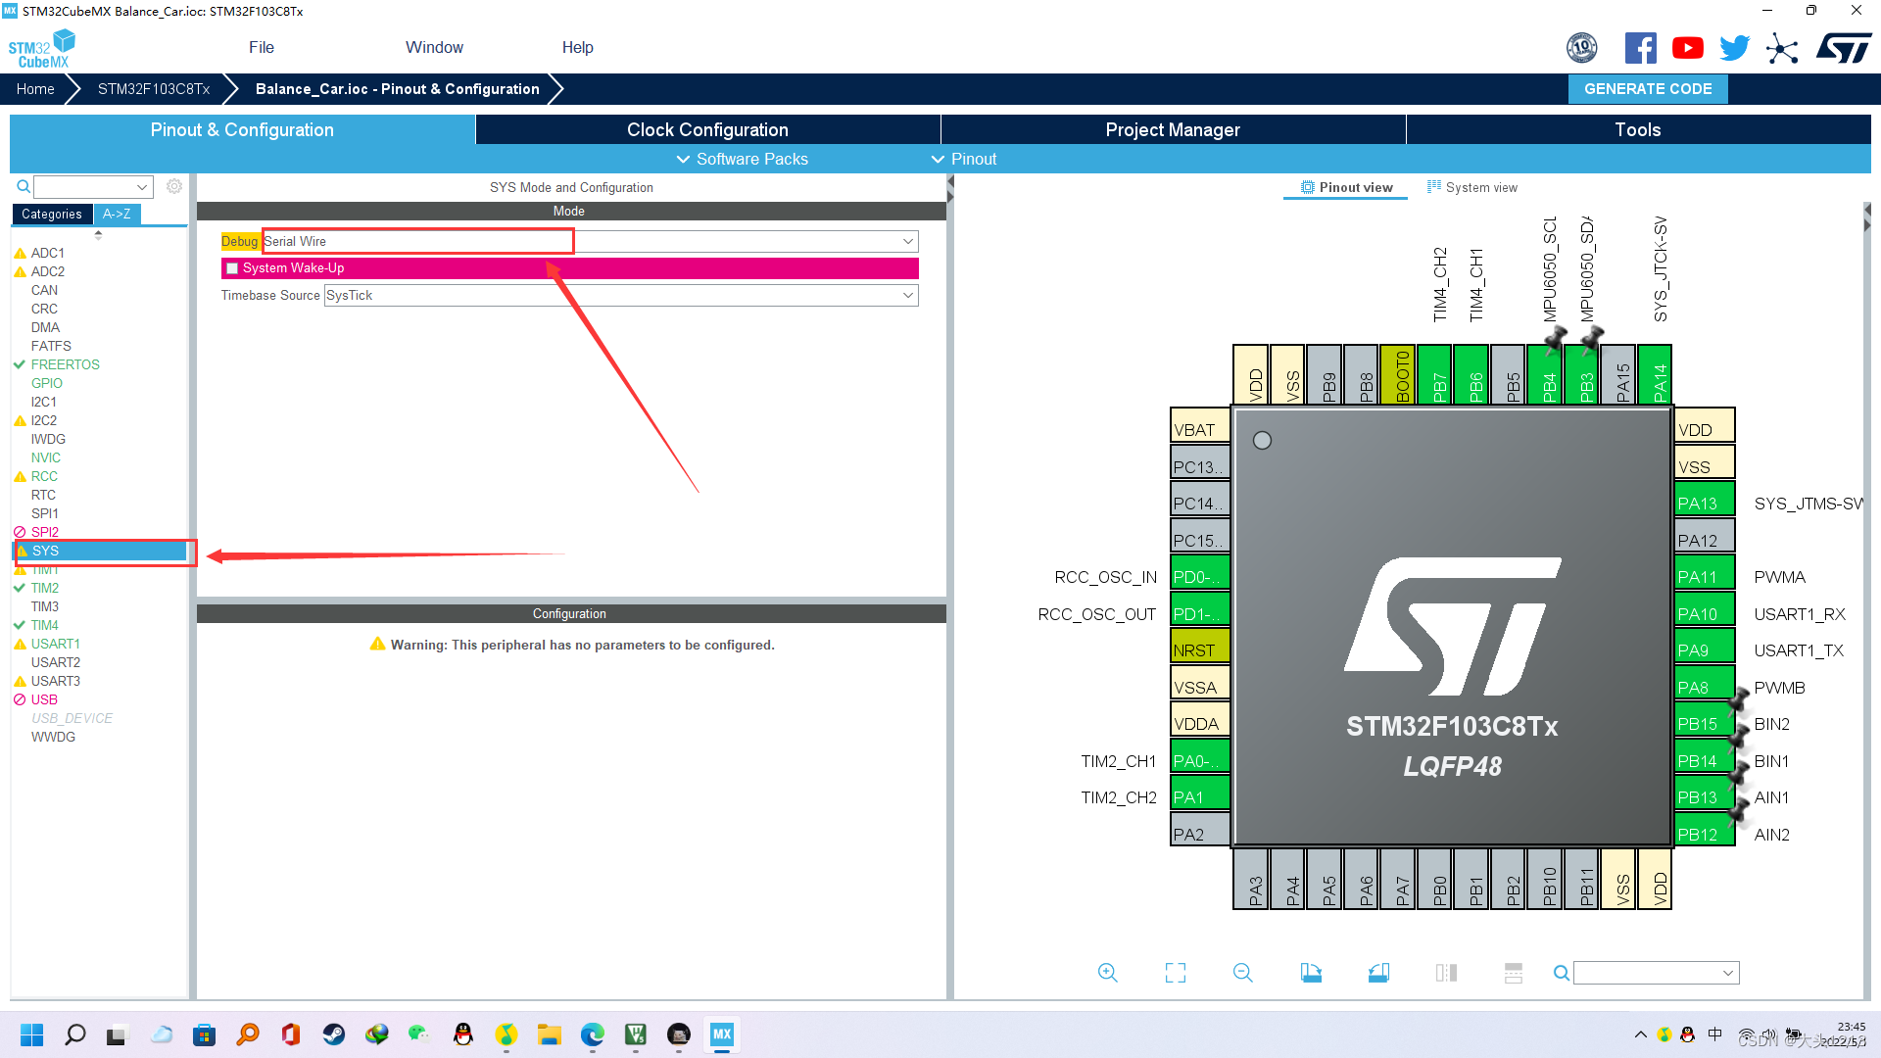Switch to System view
The width and height of the screenshot is (1881, 1058).
1472,187
